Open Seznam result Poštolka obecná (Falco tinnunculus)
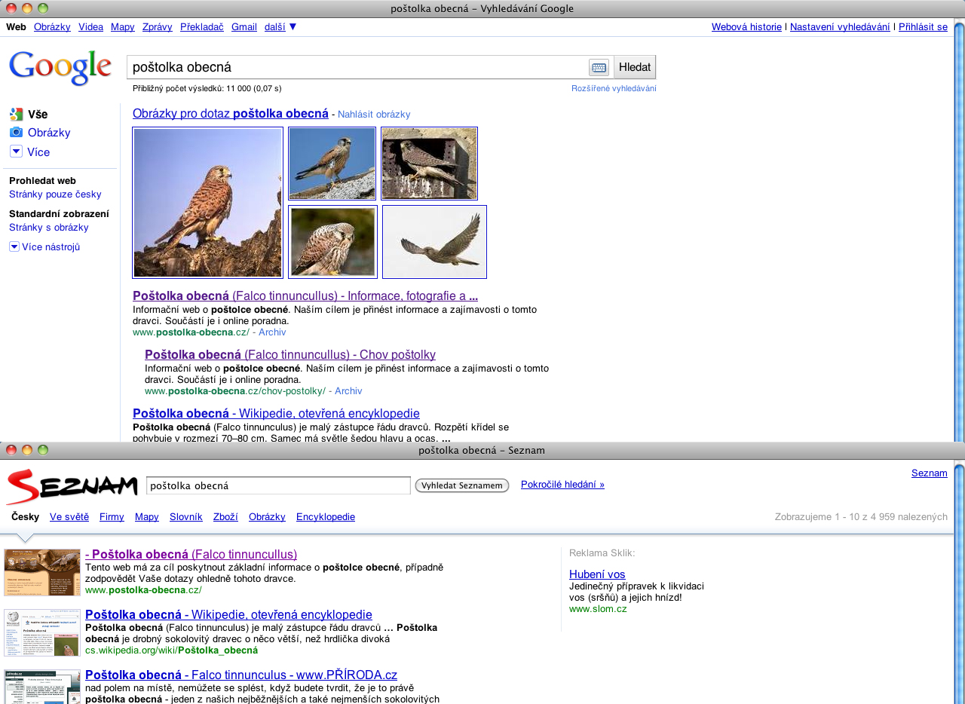 (191, 554)
